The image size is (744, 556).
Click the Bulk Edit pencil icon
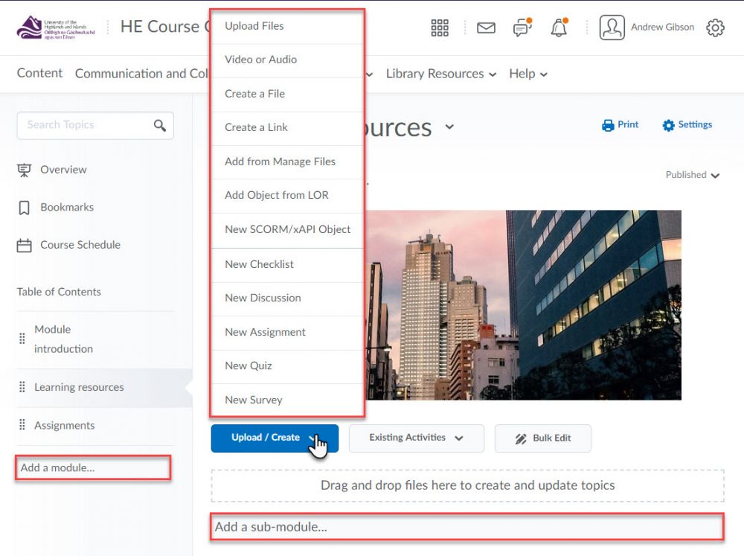521,438
